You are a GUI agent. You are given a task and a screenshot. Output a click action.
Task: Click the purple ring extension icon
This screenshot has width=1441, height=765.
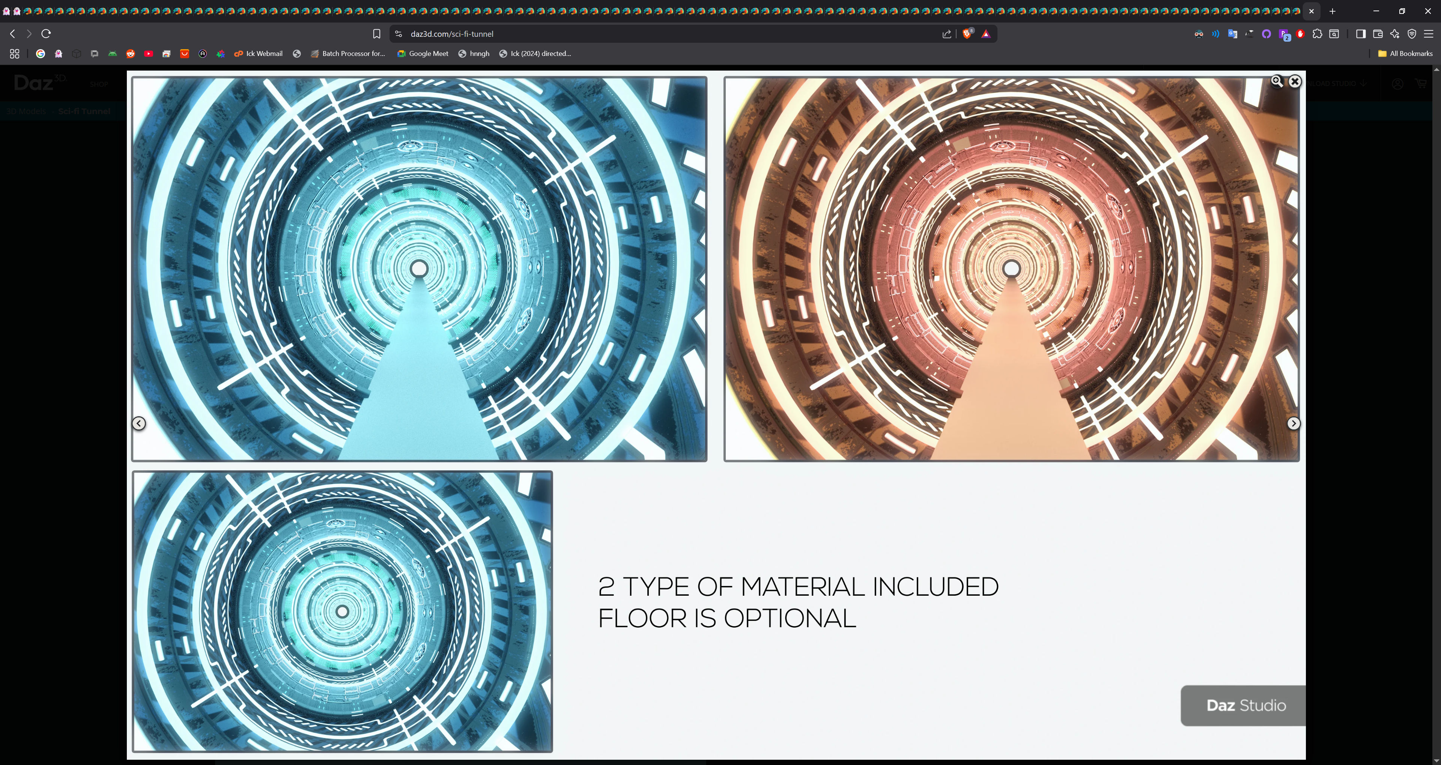(1267, 34)
